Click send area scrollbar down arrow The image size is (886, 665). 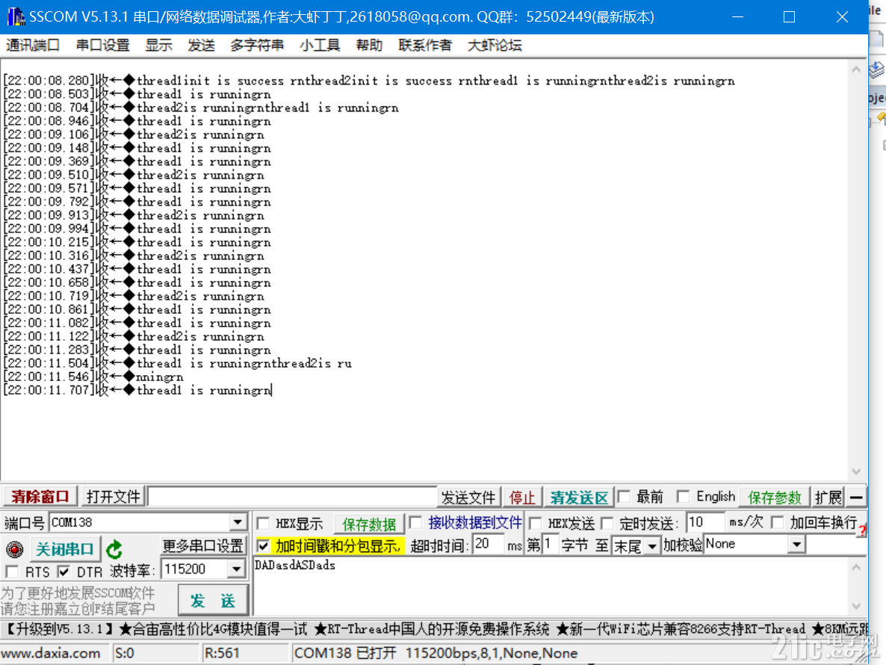point(856,606)
